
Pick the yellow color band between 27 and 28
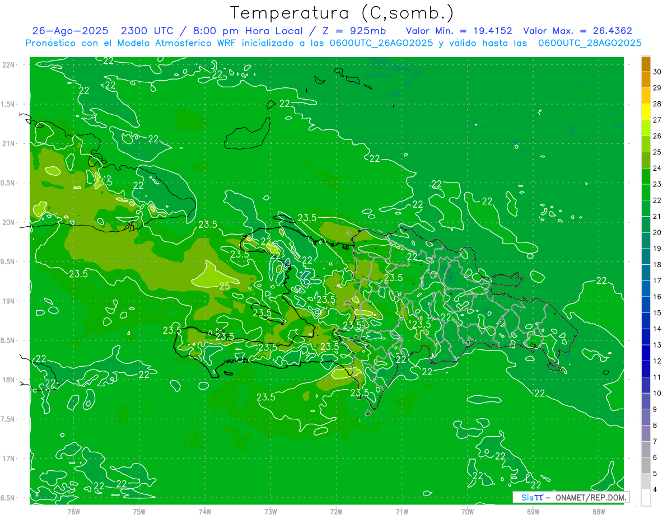pyautogui.click(x=646, y=112)
